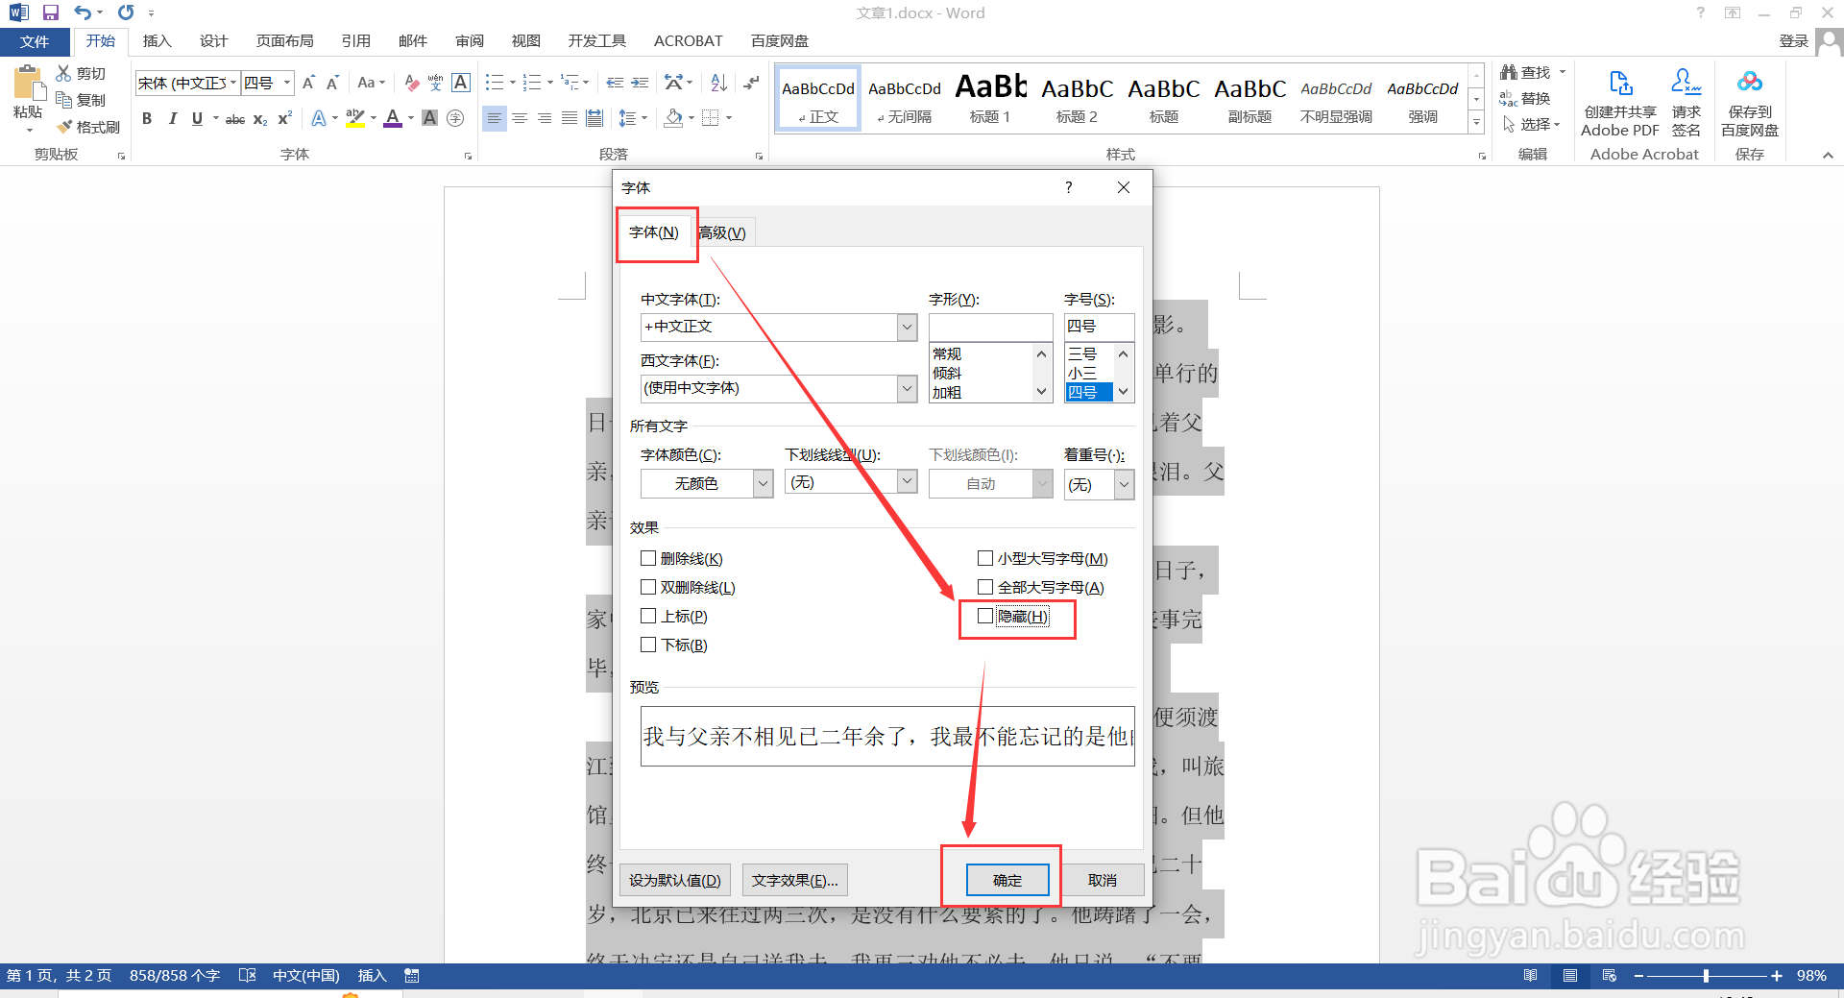Viewport: 1844px width, 998px height.
Task: Enable the 删除线(K) strikethrough checkbox
Action: tap(648, 558)
